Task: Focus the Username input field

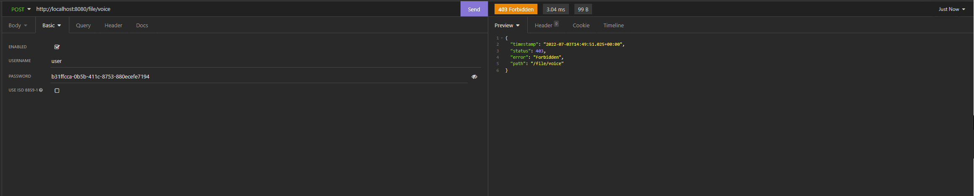Action: tap(265, 61)
